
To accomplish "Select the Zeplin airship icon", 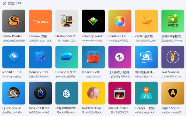I will pyautogui.click(x=146, y=21).
